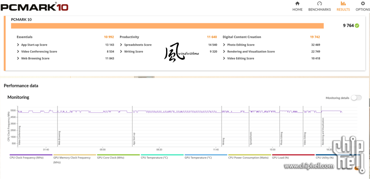Click the Video Conferencing value 8 534
The image size is (370, 179).
[110, 52]
